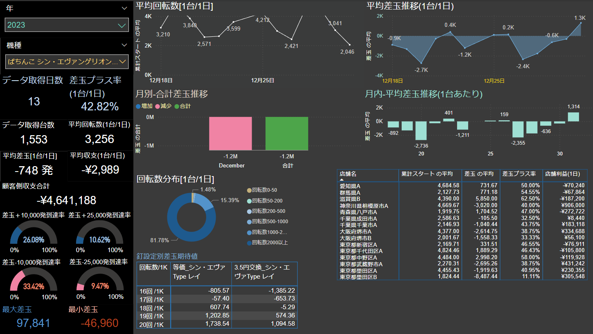Select the 回転数0-50 legend marker

click(249, 190)
